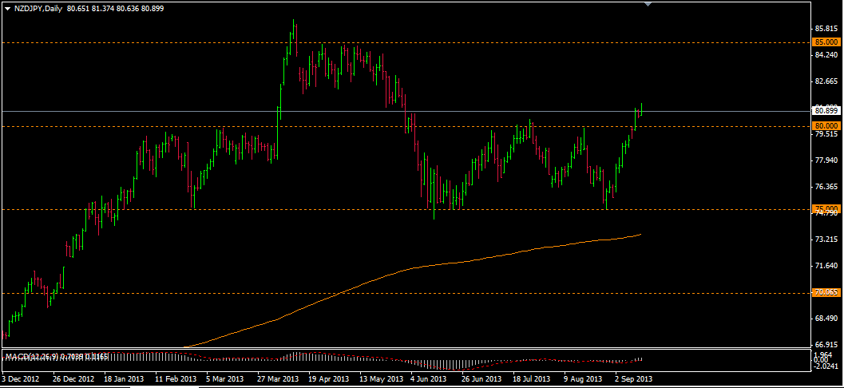Click the 18 Jan 2013 date label
Viewport: 844px width, 388px height.
point(123,379)
